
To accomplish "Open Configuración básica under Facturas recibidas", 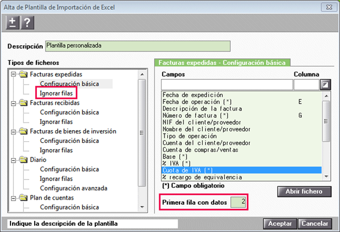I will (69, 112).
